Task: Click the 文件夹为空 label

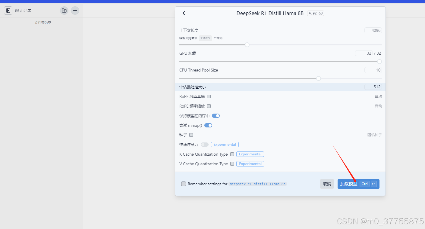Action: (43, 23)
